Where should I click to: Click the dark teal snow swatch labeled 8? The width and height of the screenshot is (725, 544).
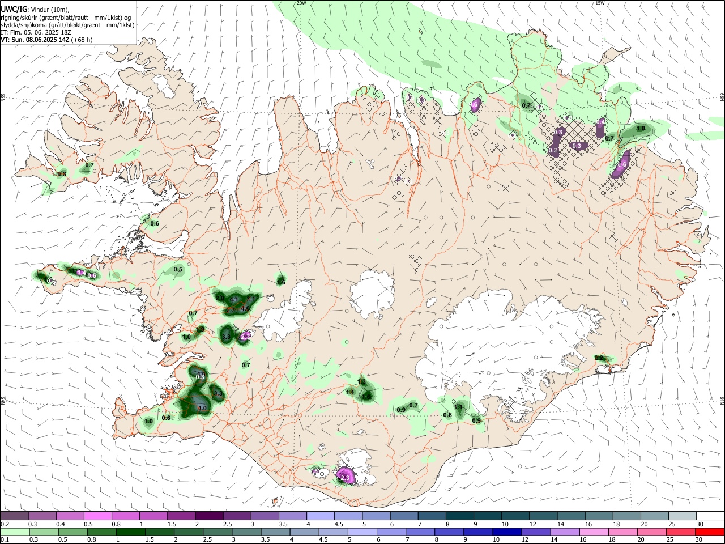point(459,516)
